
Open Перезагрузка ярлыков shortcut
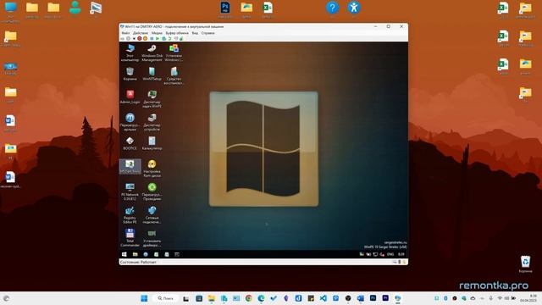pyautogui.click(x=130, y=122)
